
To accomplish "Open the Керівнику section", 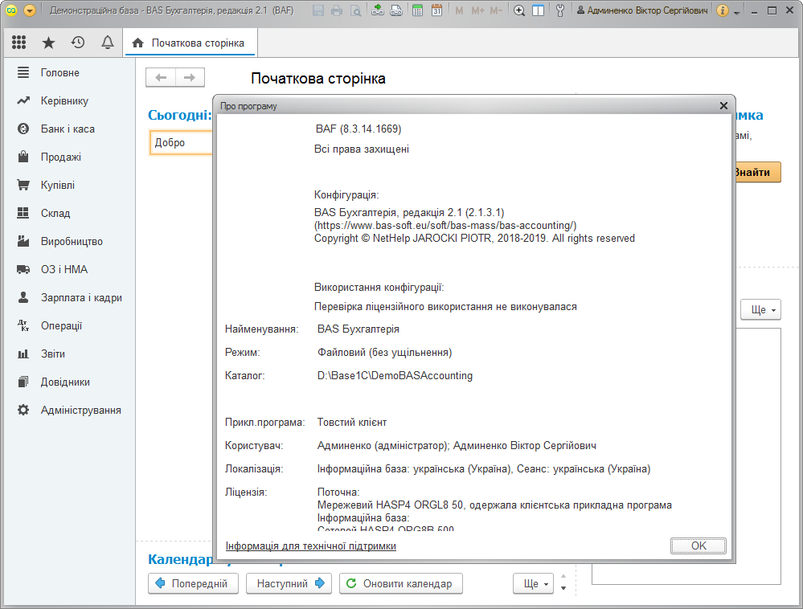I will pos(64,100).
